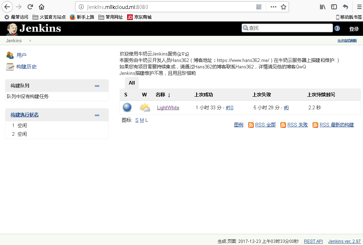Sort by 上次成功 column header
The height and width of the screenshot is (245, 363).
tap(203, 95)
